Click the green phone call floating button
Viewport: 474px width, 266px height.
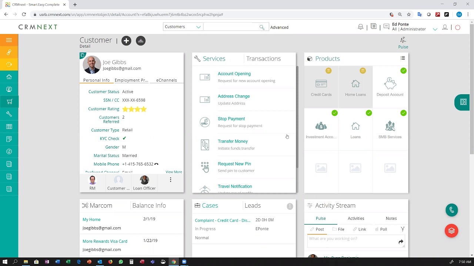click(451, 210)
